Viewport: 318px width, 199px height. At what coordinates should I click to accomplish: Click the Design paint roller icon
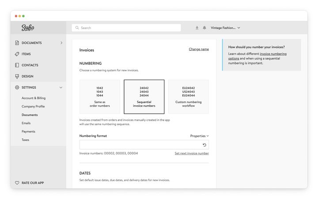pos(17,77)
